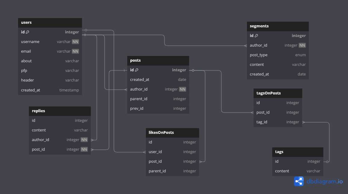Click the created_at timestamp row in users

point(50,90)
